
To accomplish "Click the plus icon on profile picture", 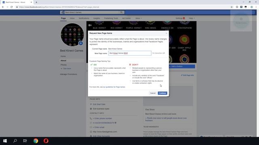I will [x=81, y=43].
